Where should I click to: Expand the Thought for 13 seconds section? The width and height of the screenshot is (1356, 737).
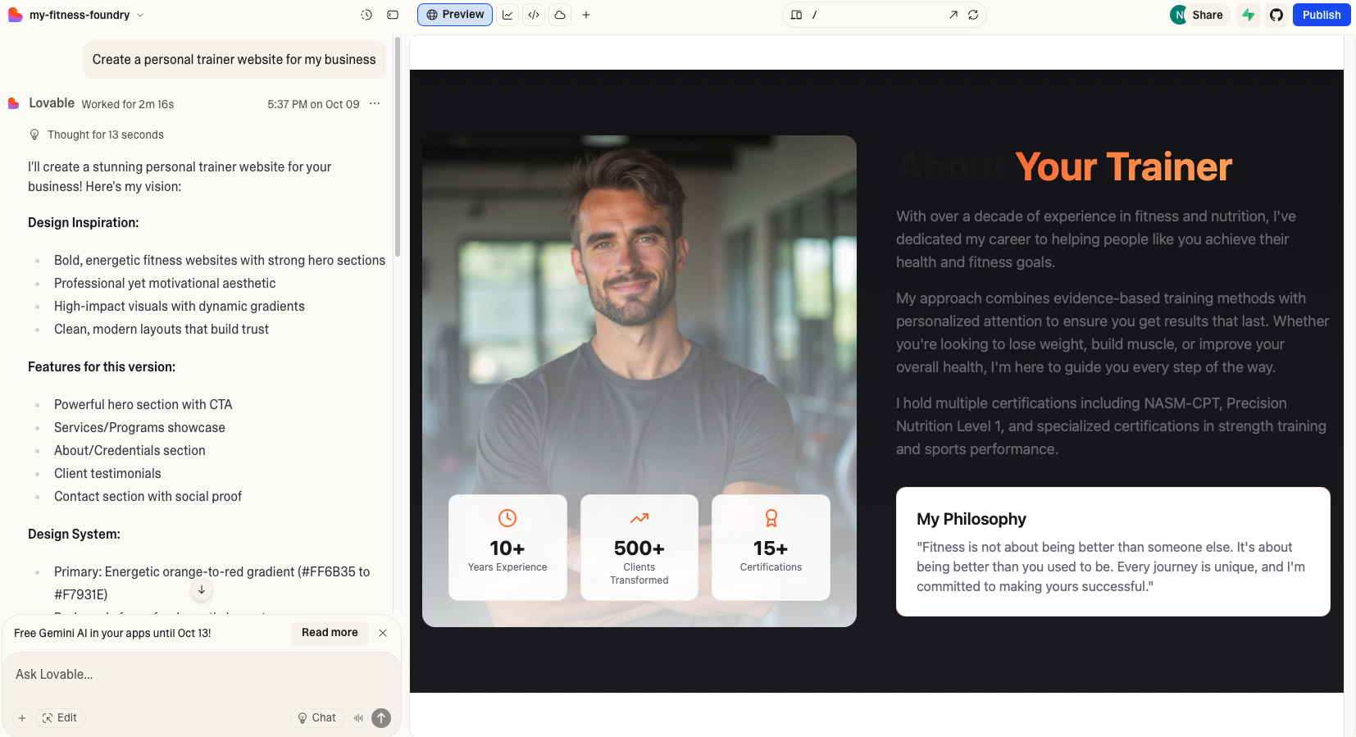(x=105, y=134)
